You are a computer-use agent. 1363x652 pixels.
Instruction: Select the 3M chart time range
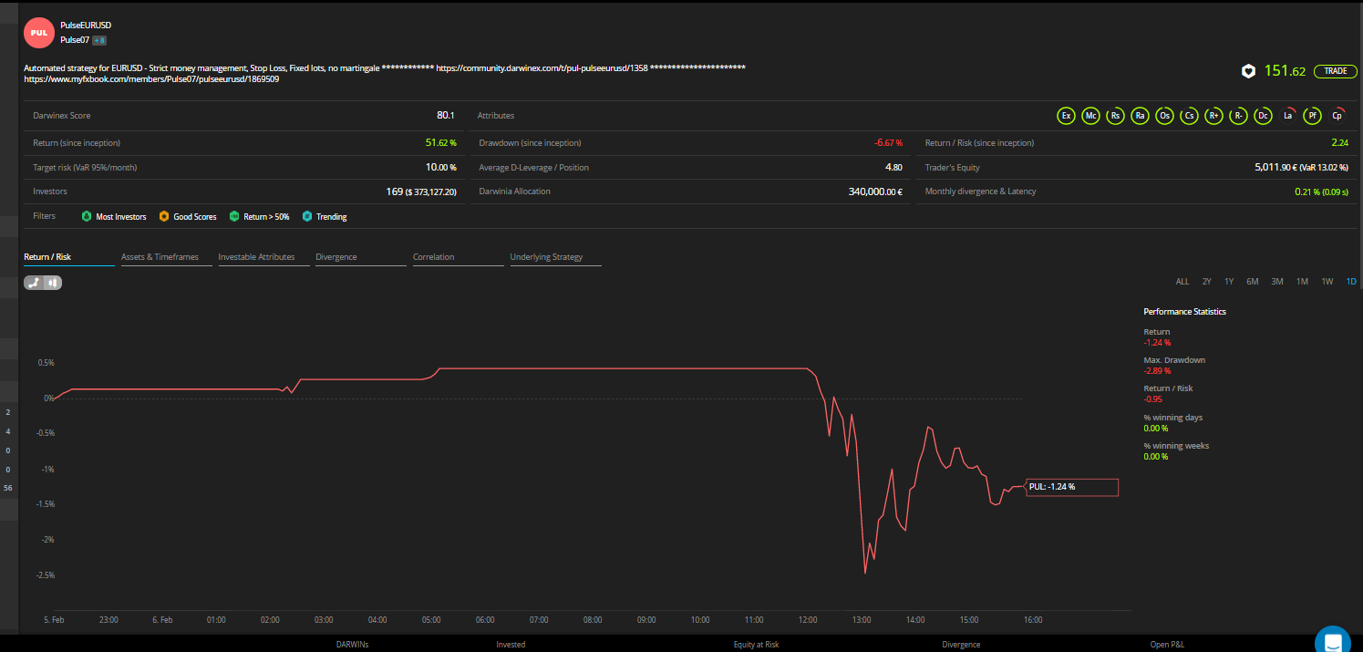tap(1277, 282)
